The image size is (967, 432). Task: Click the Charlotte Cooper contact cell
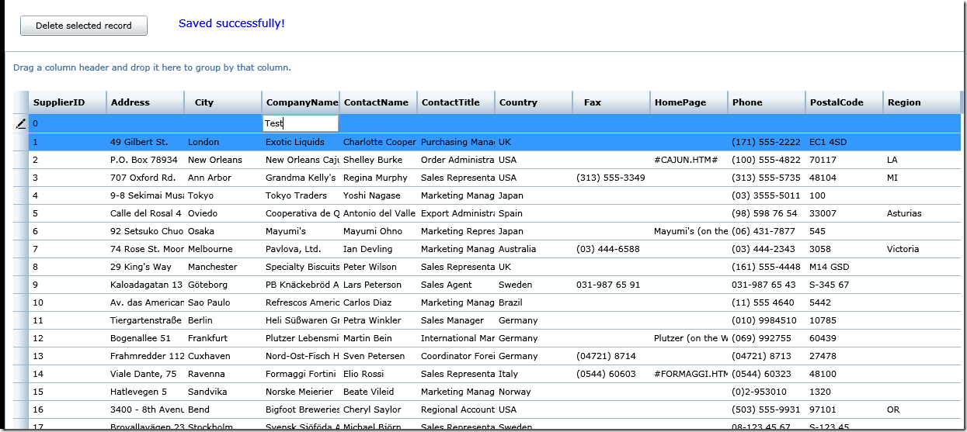[378, 142]
